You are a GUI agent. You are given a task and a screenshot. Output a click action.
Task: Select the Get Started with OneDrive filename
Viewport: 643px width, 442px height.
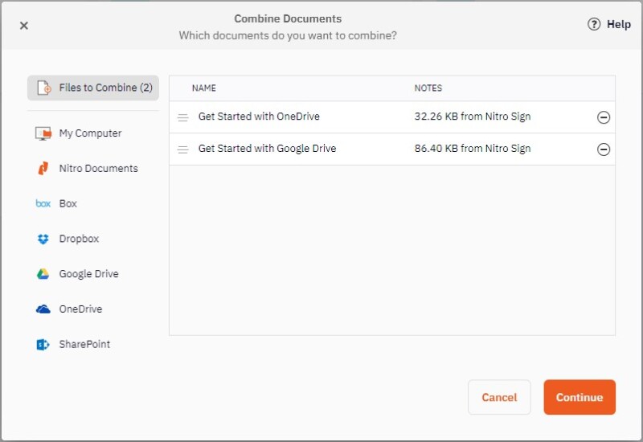[x=259, y=117]
